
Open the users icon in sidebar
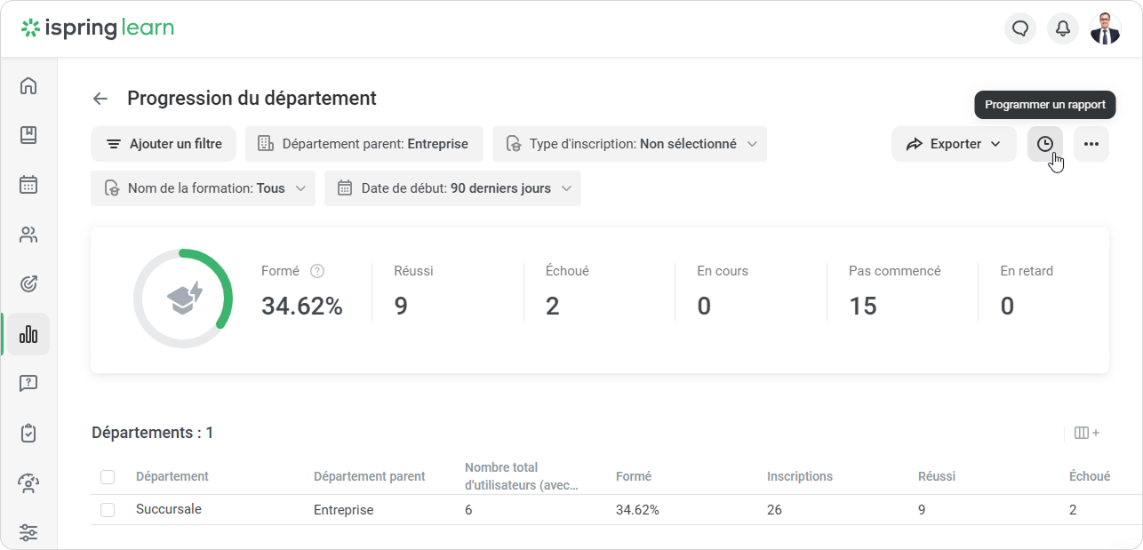28,235
